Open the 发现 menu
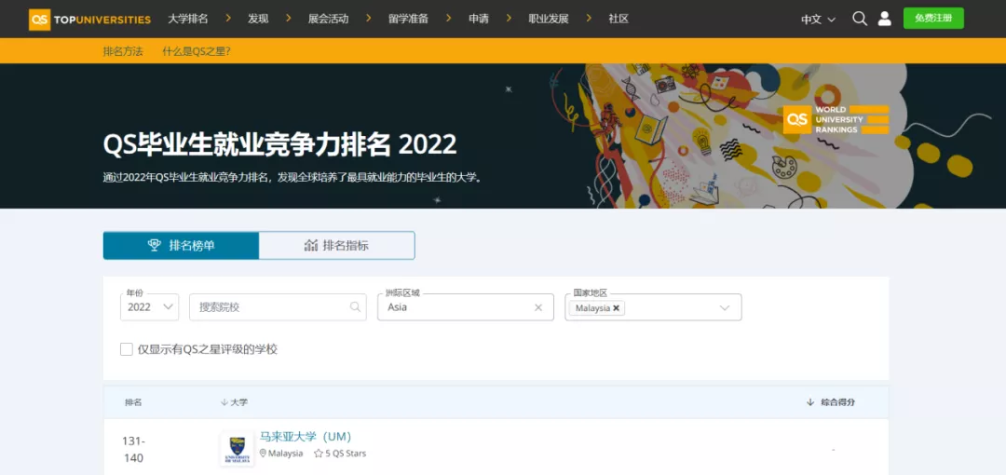The width and height of the screenshot is (1006, 475). 258,19
